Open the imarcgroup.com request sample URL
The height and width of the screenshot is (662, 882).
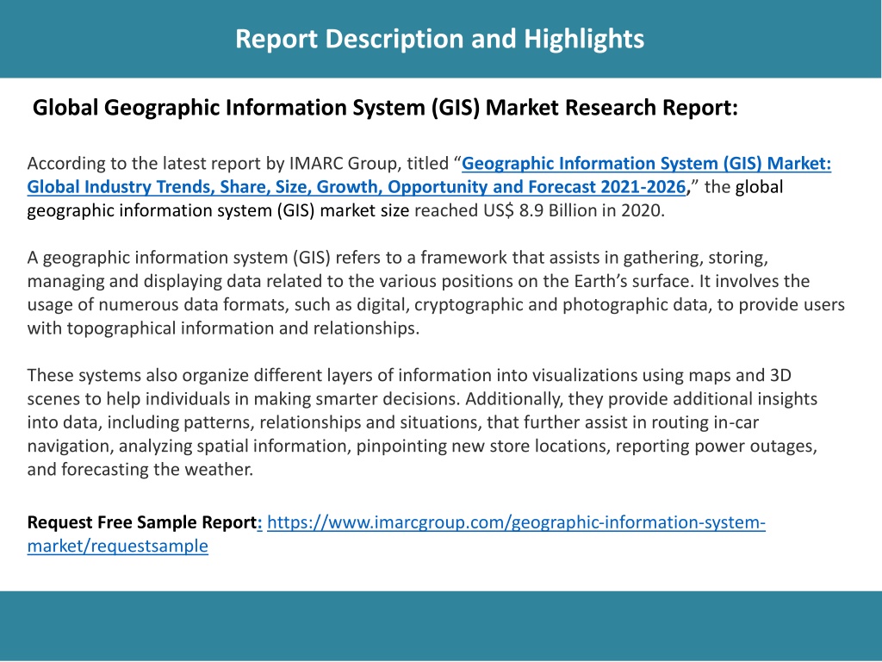396,534
